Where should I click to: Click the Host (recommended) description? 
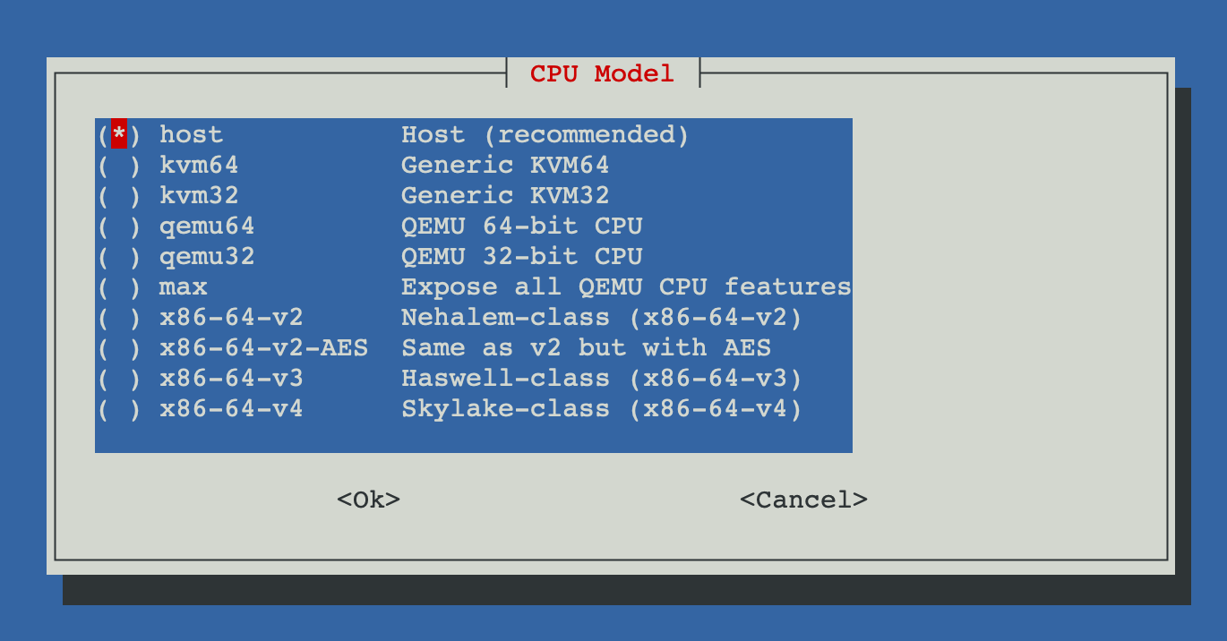point(545,135)
